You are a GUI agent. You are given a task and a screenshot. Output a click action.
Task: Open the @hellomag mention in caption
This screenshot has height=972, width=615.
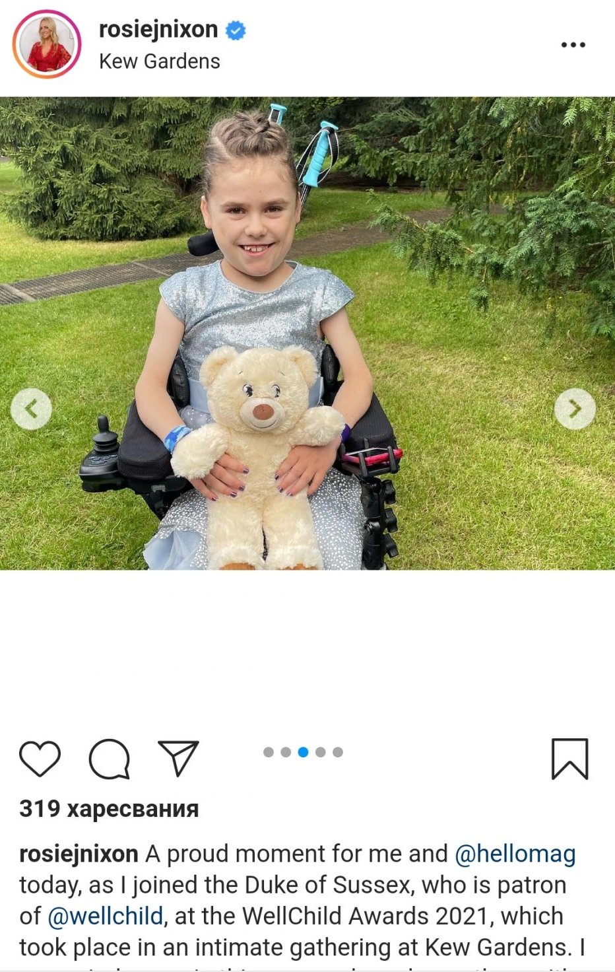click(x=515, y=854)
